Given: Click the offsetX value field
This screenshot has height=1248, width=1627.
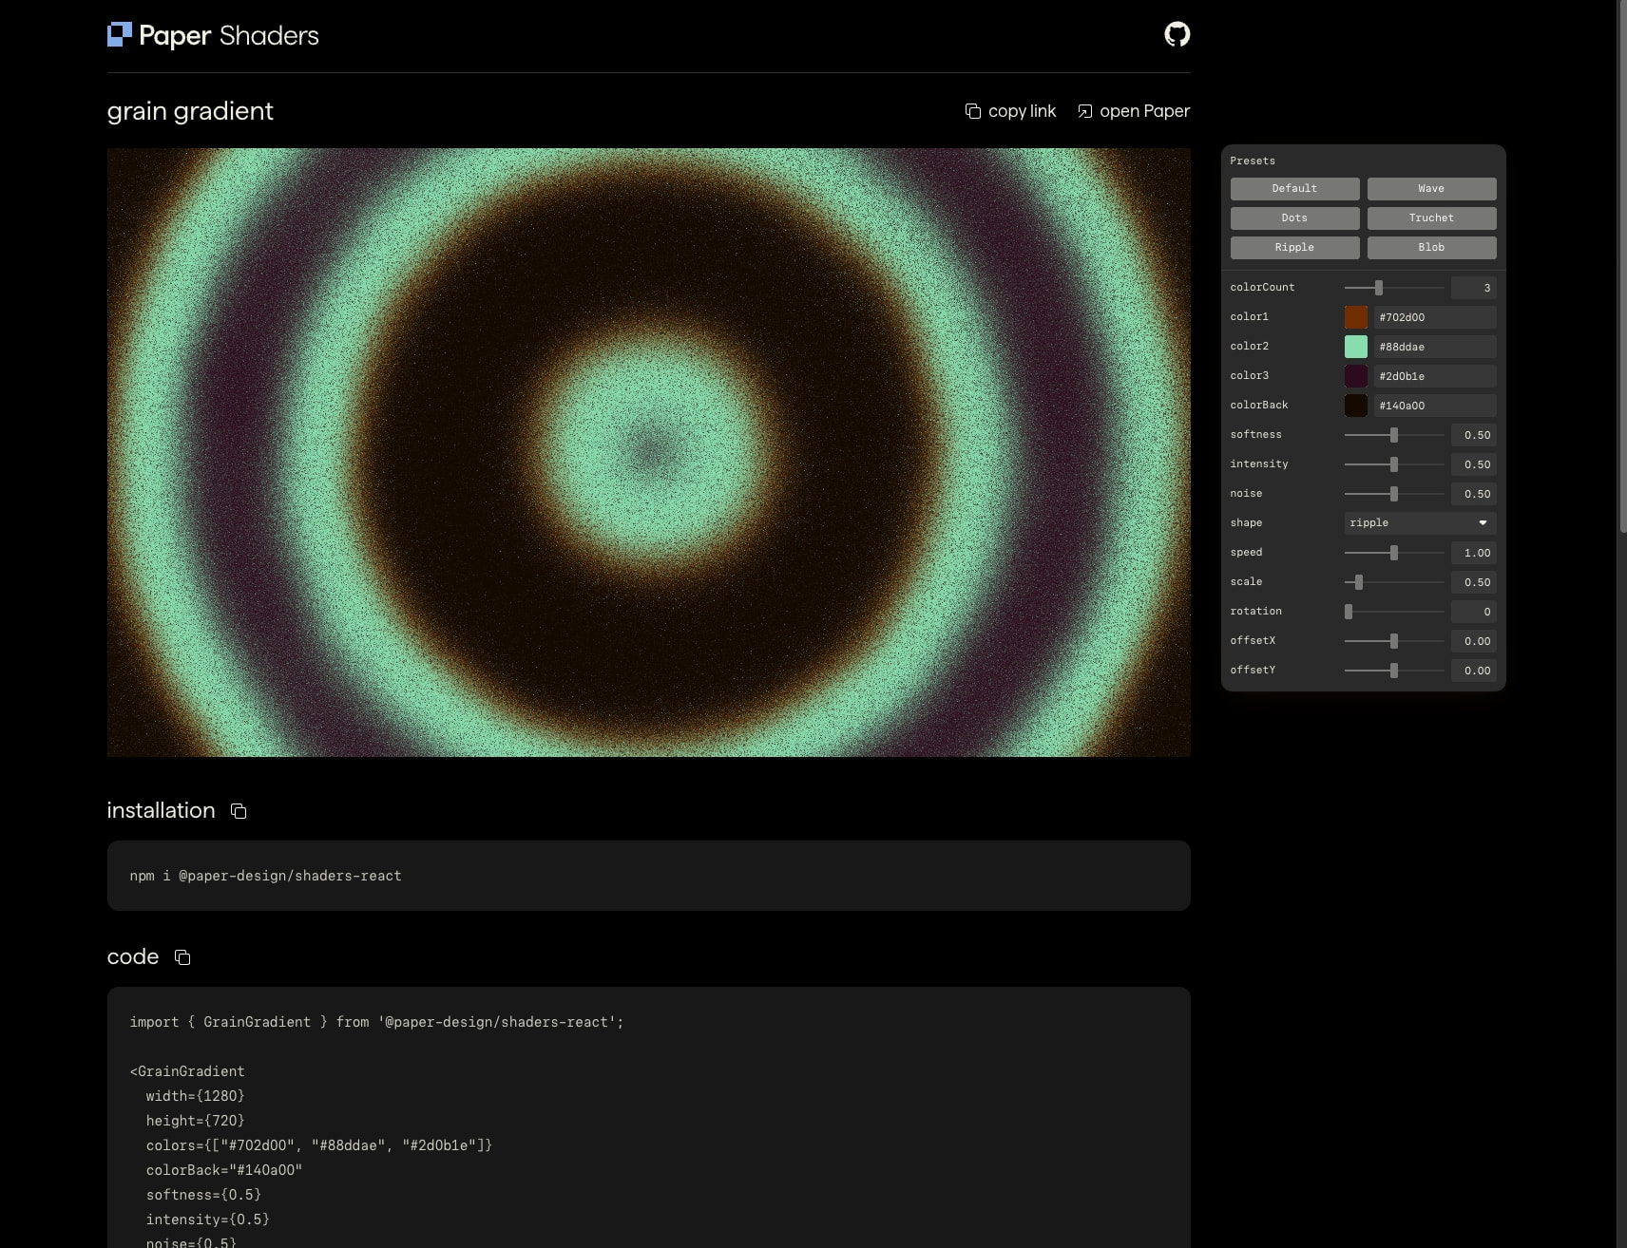Looking at the screenshot, I should [1474, 641].
